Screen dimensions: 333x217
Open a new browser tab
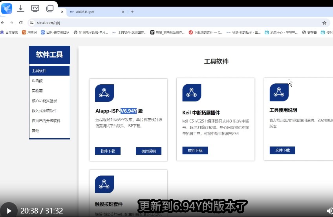[132, 12]
